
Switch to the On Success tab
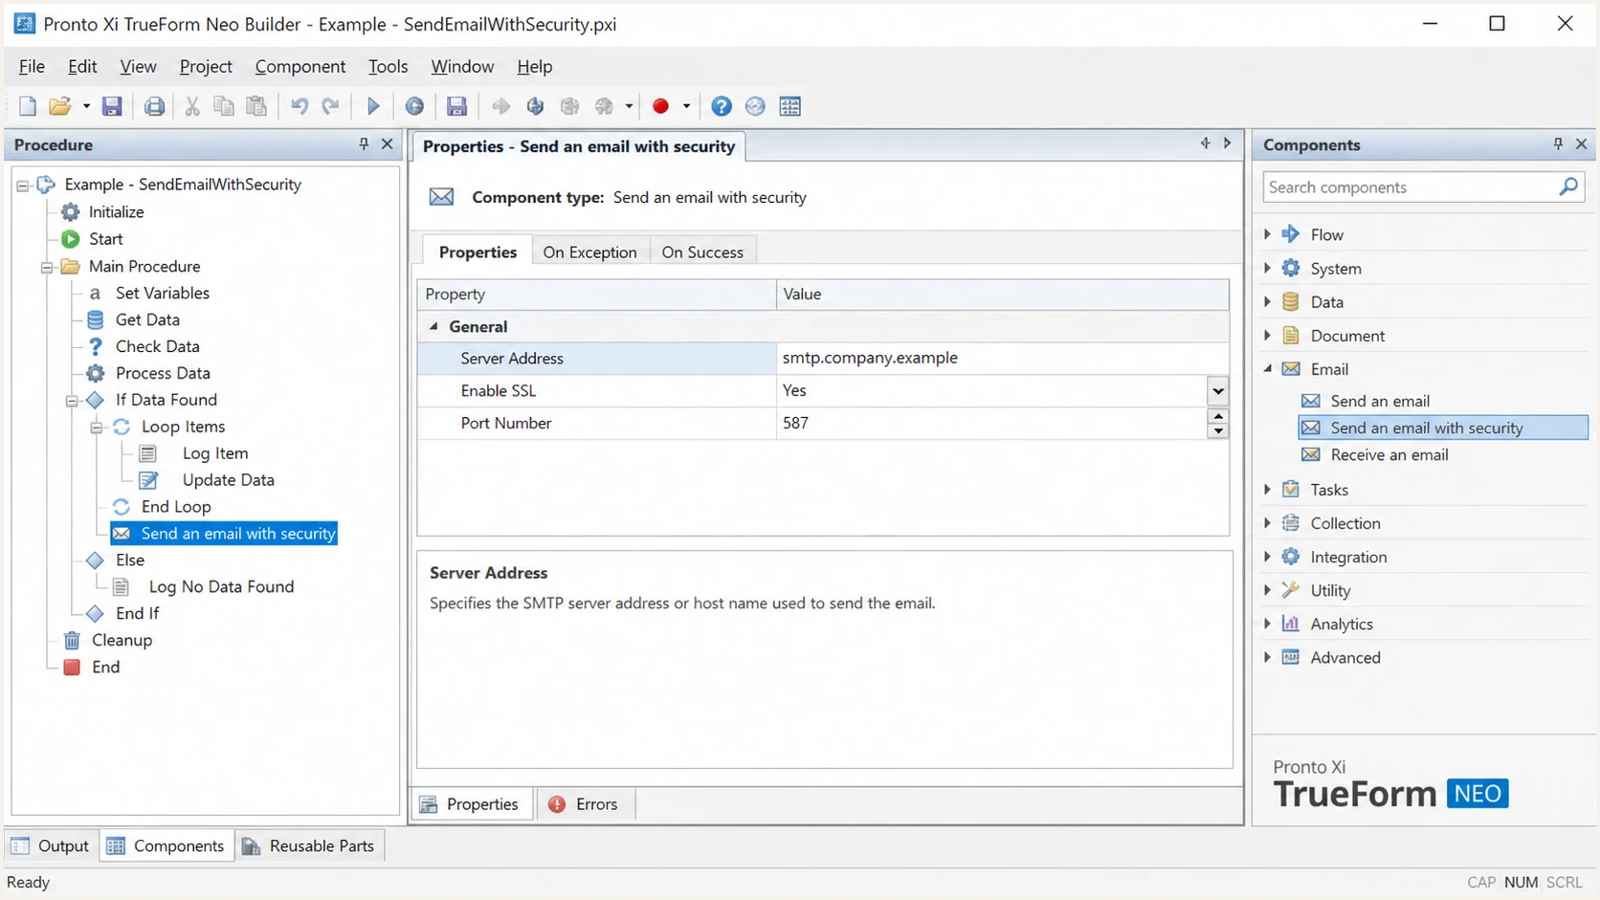tap(702, 252)
